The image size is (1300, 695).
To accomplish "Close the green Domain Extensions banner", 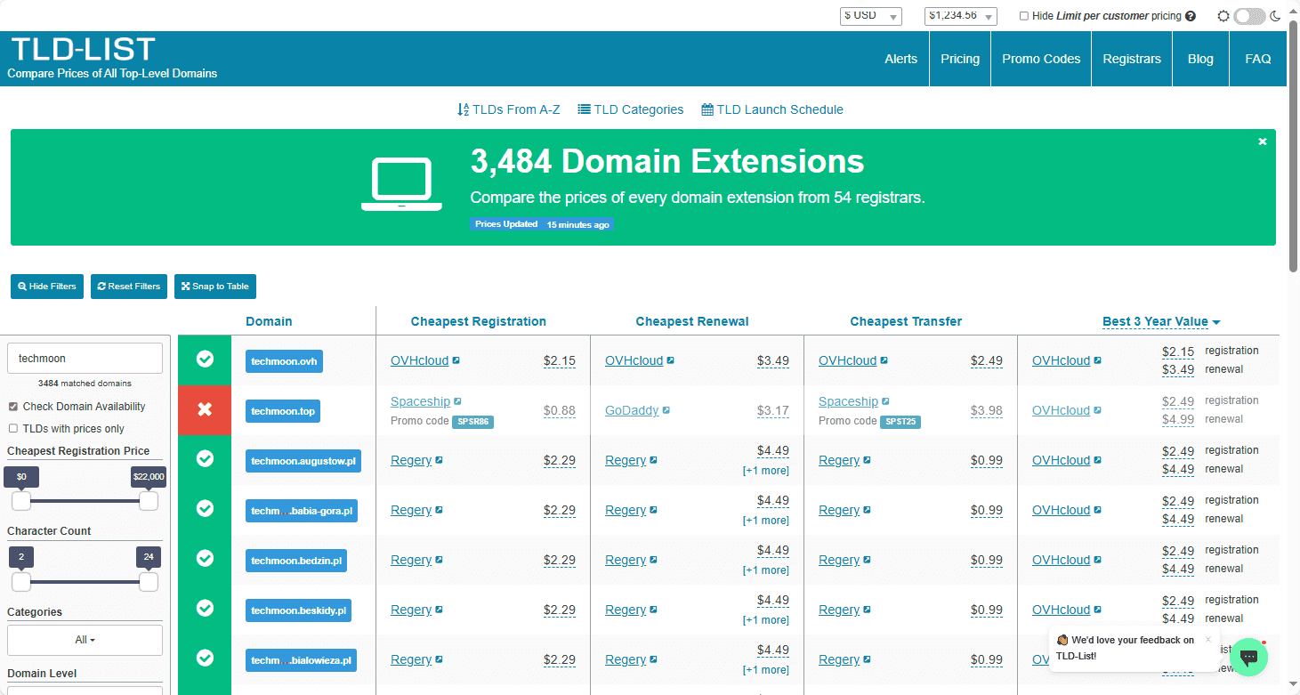I will (1262, 141).
